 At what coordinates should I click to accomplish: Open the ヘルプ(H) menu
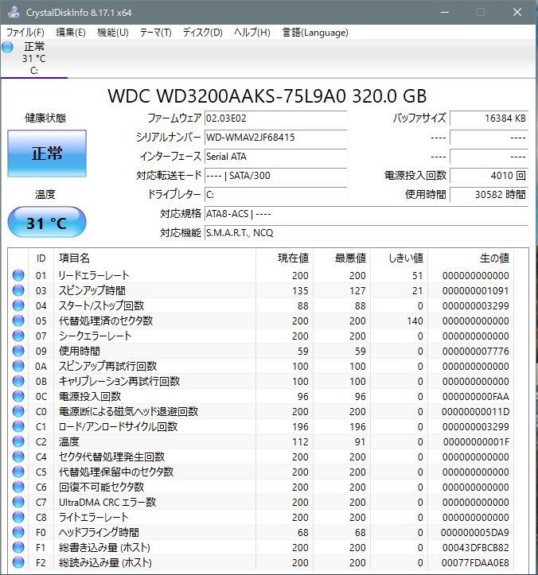252,33
